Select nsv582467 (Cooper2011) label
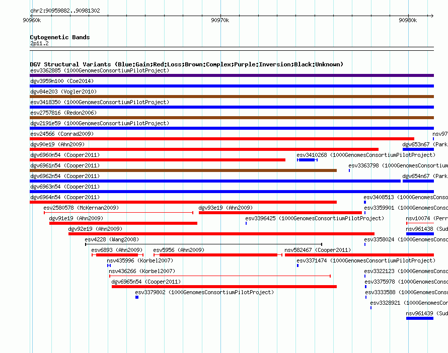The height and width of the screenshot is (353, 448). coord(318,250)
